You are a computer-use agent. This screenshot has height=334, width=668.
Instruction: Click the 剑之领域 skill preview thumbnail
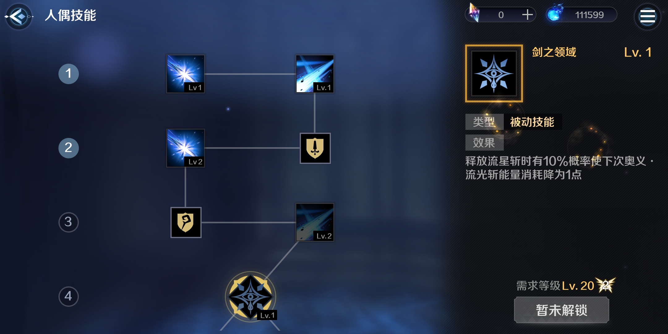494,73
